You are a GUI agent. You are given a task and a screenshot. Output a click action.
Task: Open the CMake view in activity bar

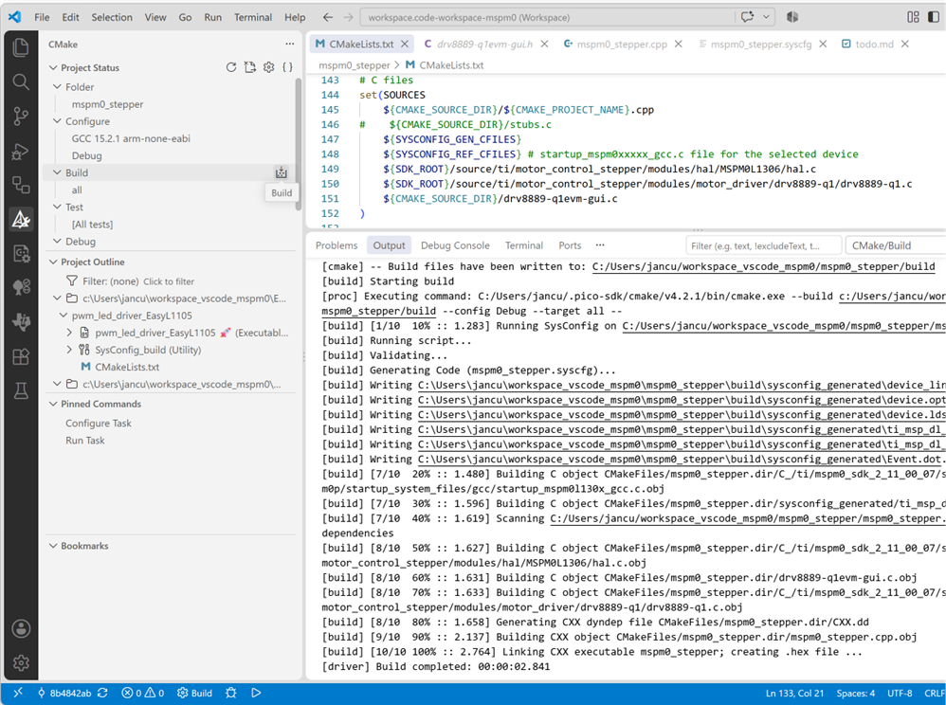[21, 220]
